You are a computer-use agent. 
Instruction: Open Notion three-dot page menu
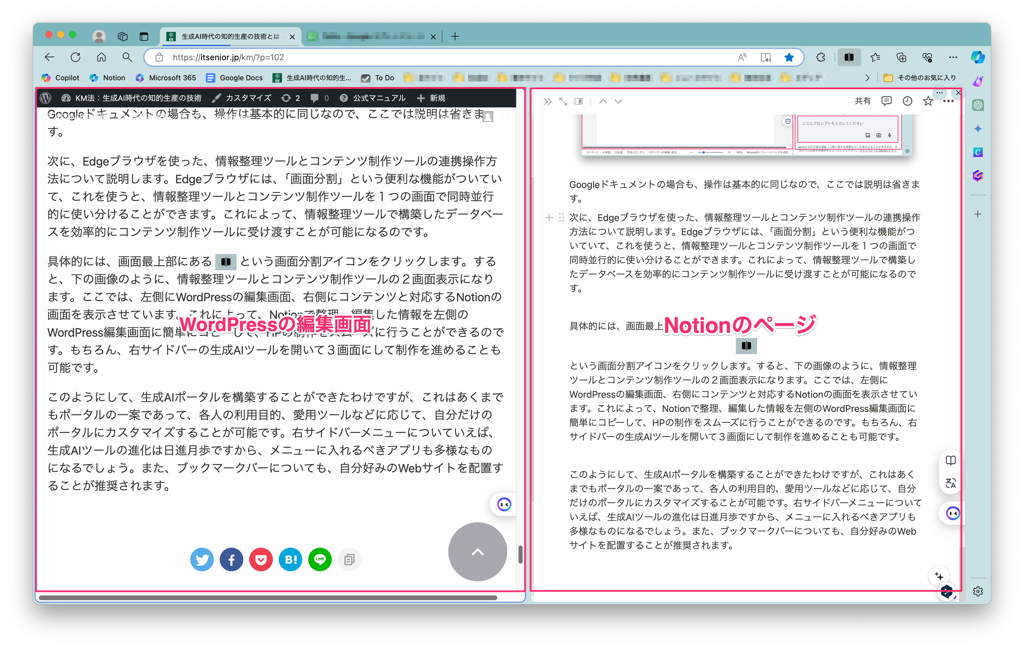[x=948, y=101]
